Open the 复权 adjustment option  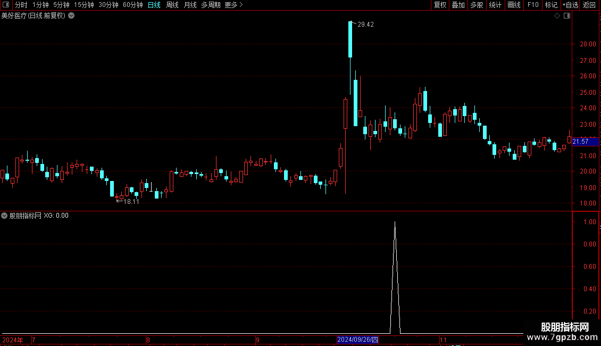[x=440, y=5]
